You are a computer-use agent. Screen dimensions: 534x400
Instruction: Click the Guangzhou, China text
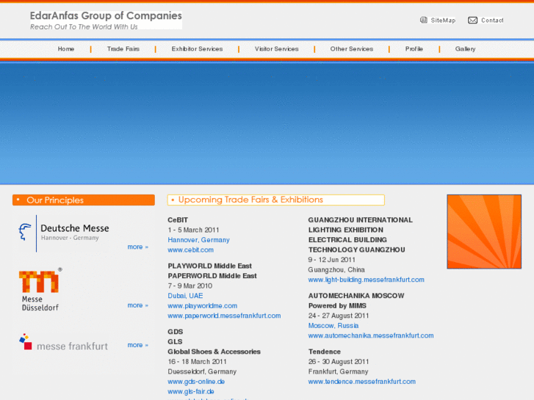(336, 270)
